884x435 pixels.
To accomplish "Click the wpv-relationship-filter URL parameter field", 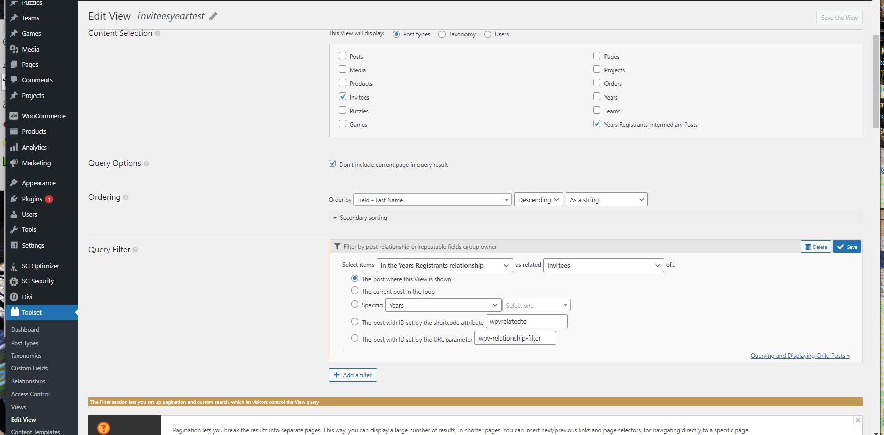I will [516, 338].
